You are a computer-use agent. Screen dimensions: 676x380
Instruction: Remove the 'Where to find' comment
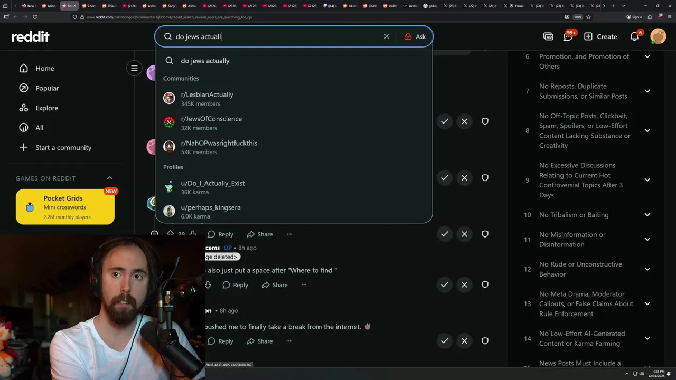pos(464,284)
